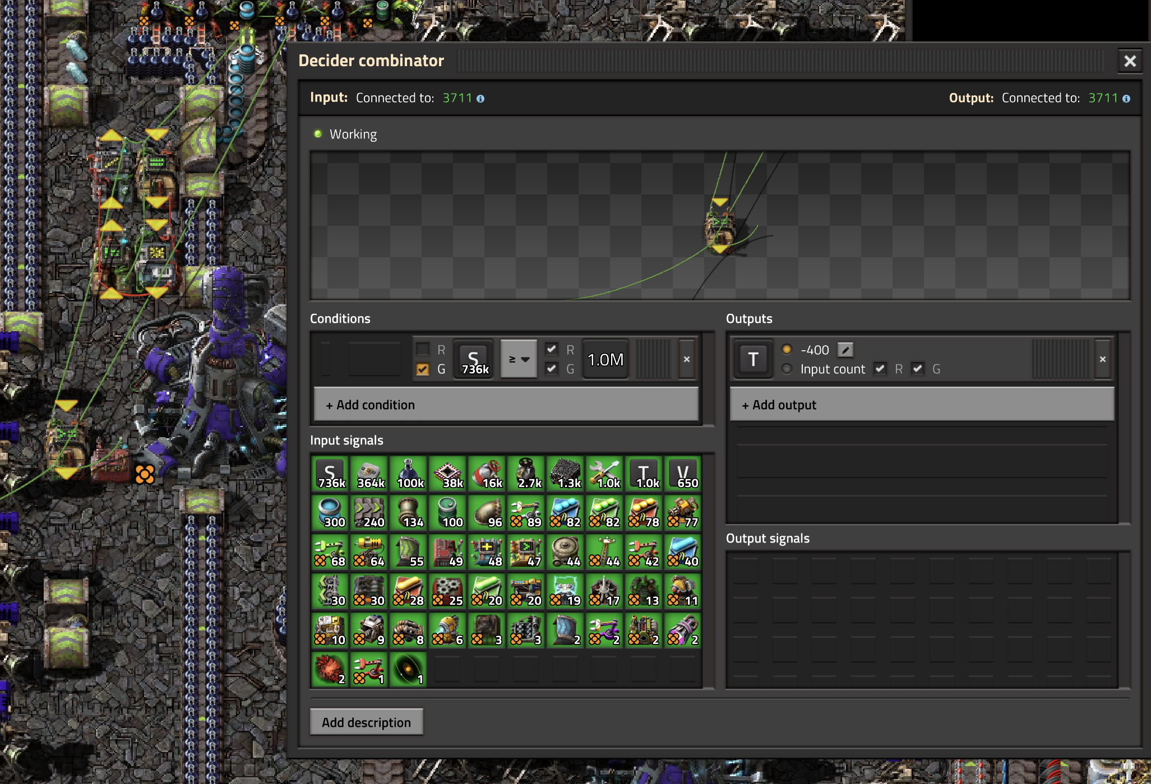Select the blue storage tank signal at 300
Screen dimensions: 1151x784
(330, 513)
